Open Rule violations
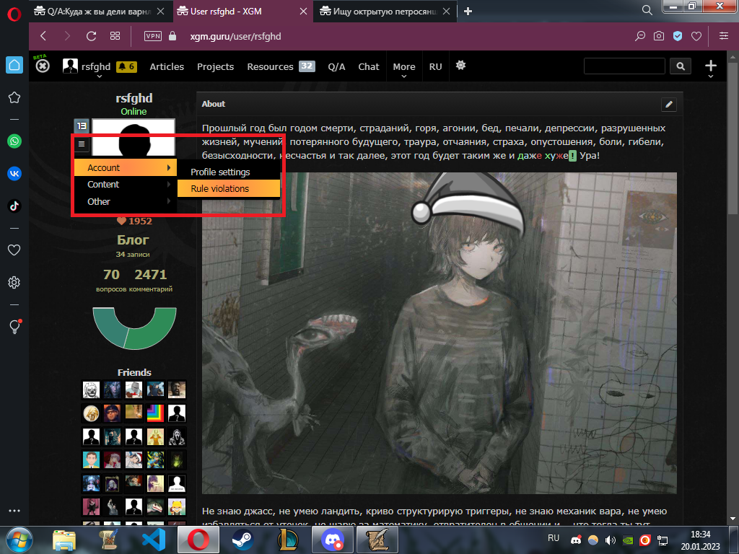The width and height of the screenshot is (739, 554). coord(229,188)
